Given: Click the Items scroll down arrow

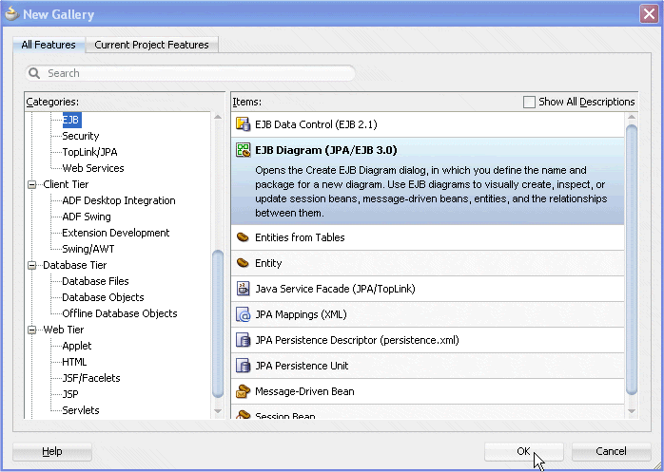Looking at the screenshot, I should click(x=632, y=410).
